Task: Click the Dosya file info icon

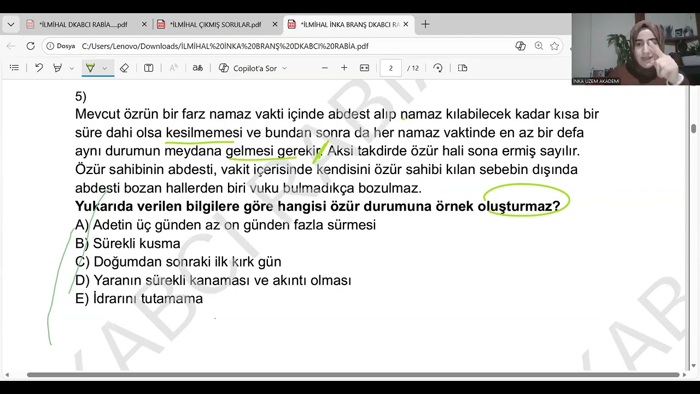Action: 50,46
